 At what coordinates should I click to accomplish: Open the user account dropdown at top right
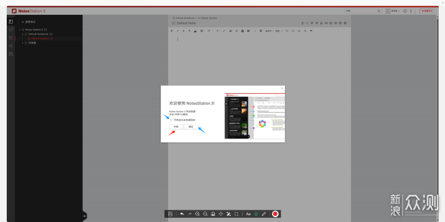(x=393, y=11)
